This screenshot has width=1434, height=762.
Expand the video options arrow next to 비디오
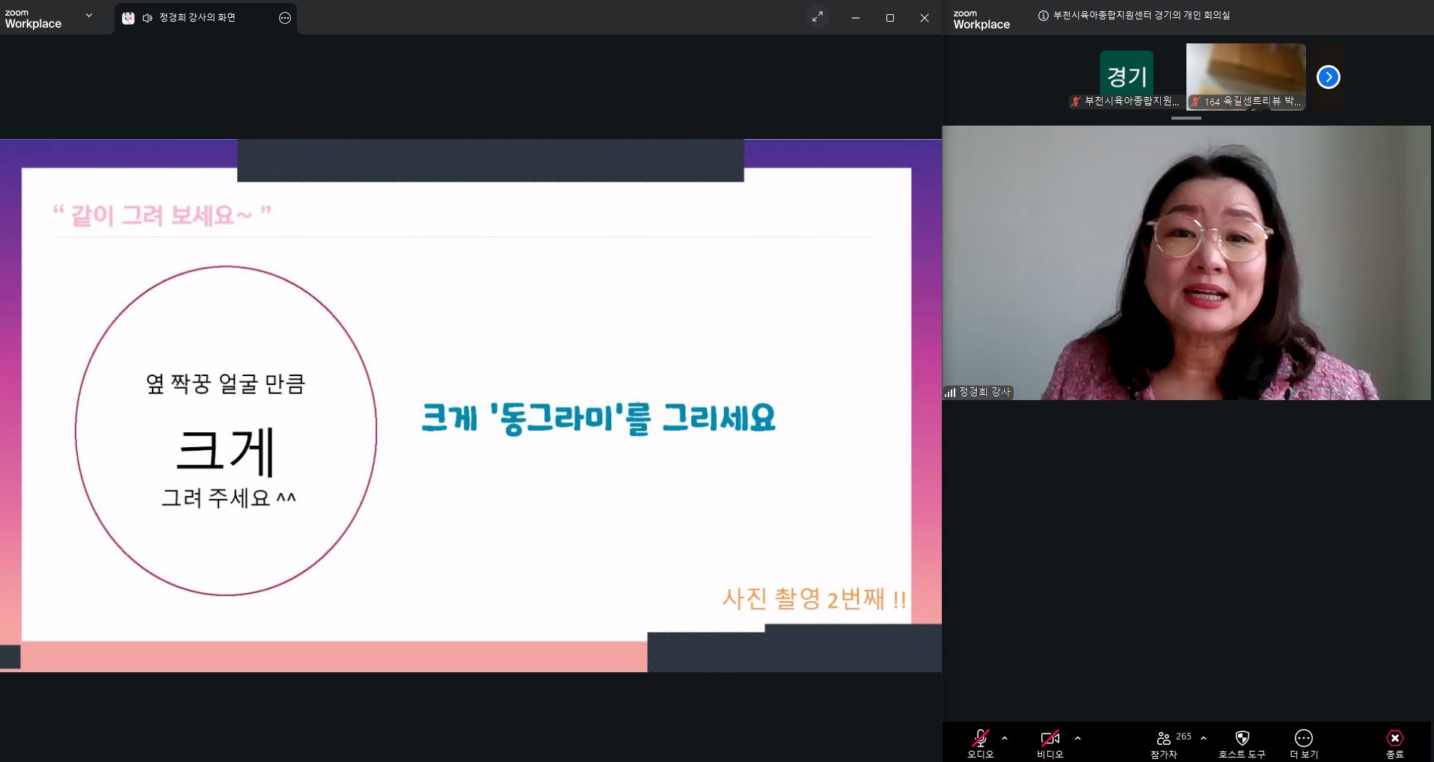coord(1078,738)
